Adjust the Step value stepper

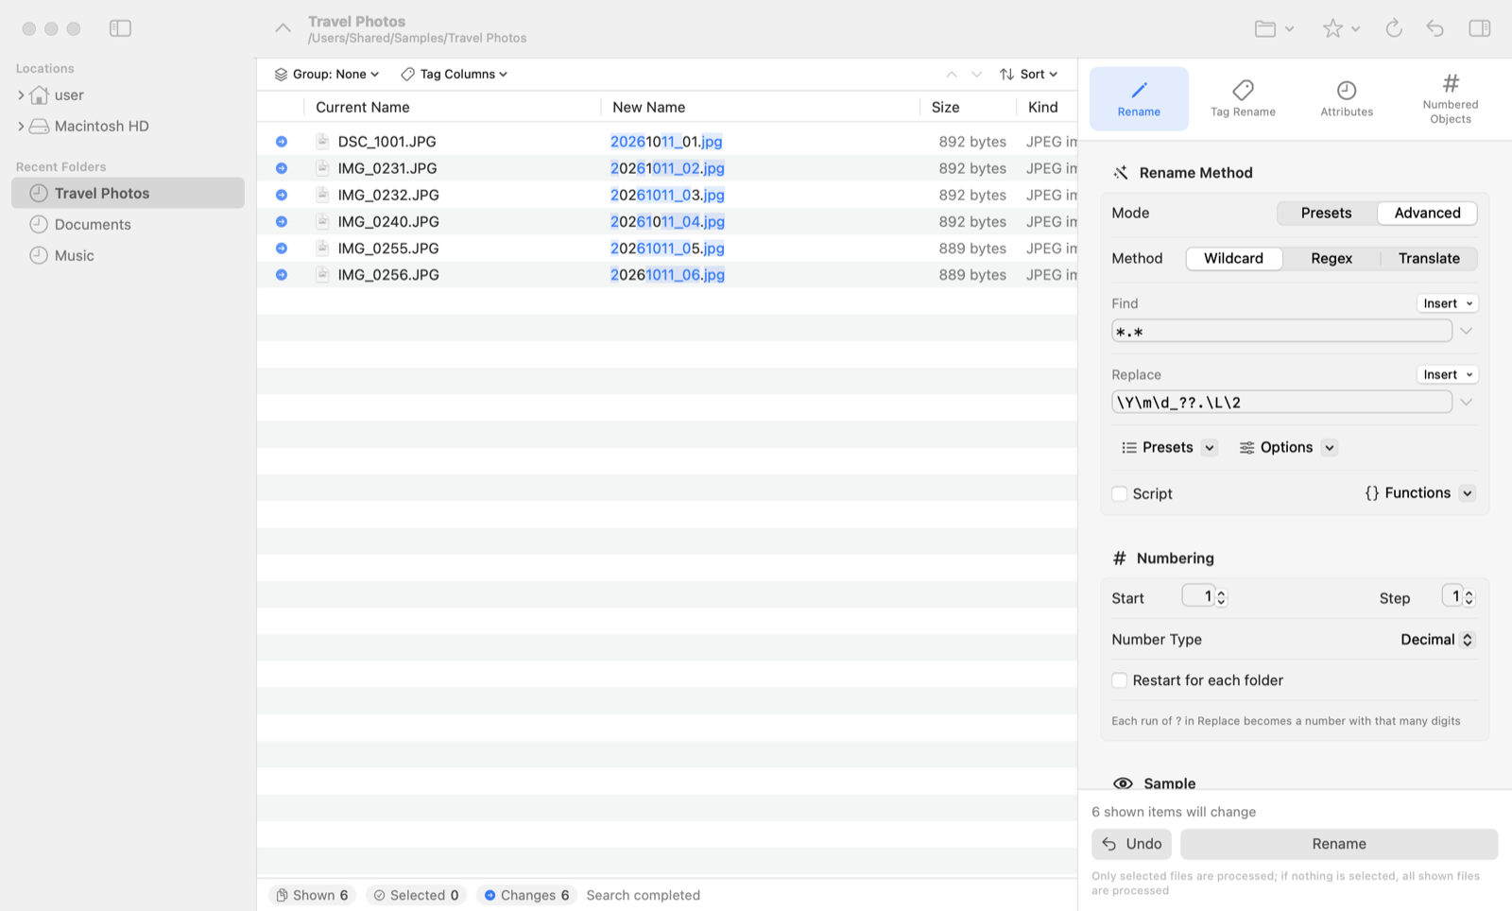(1469, 597)
